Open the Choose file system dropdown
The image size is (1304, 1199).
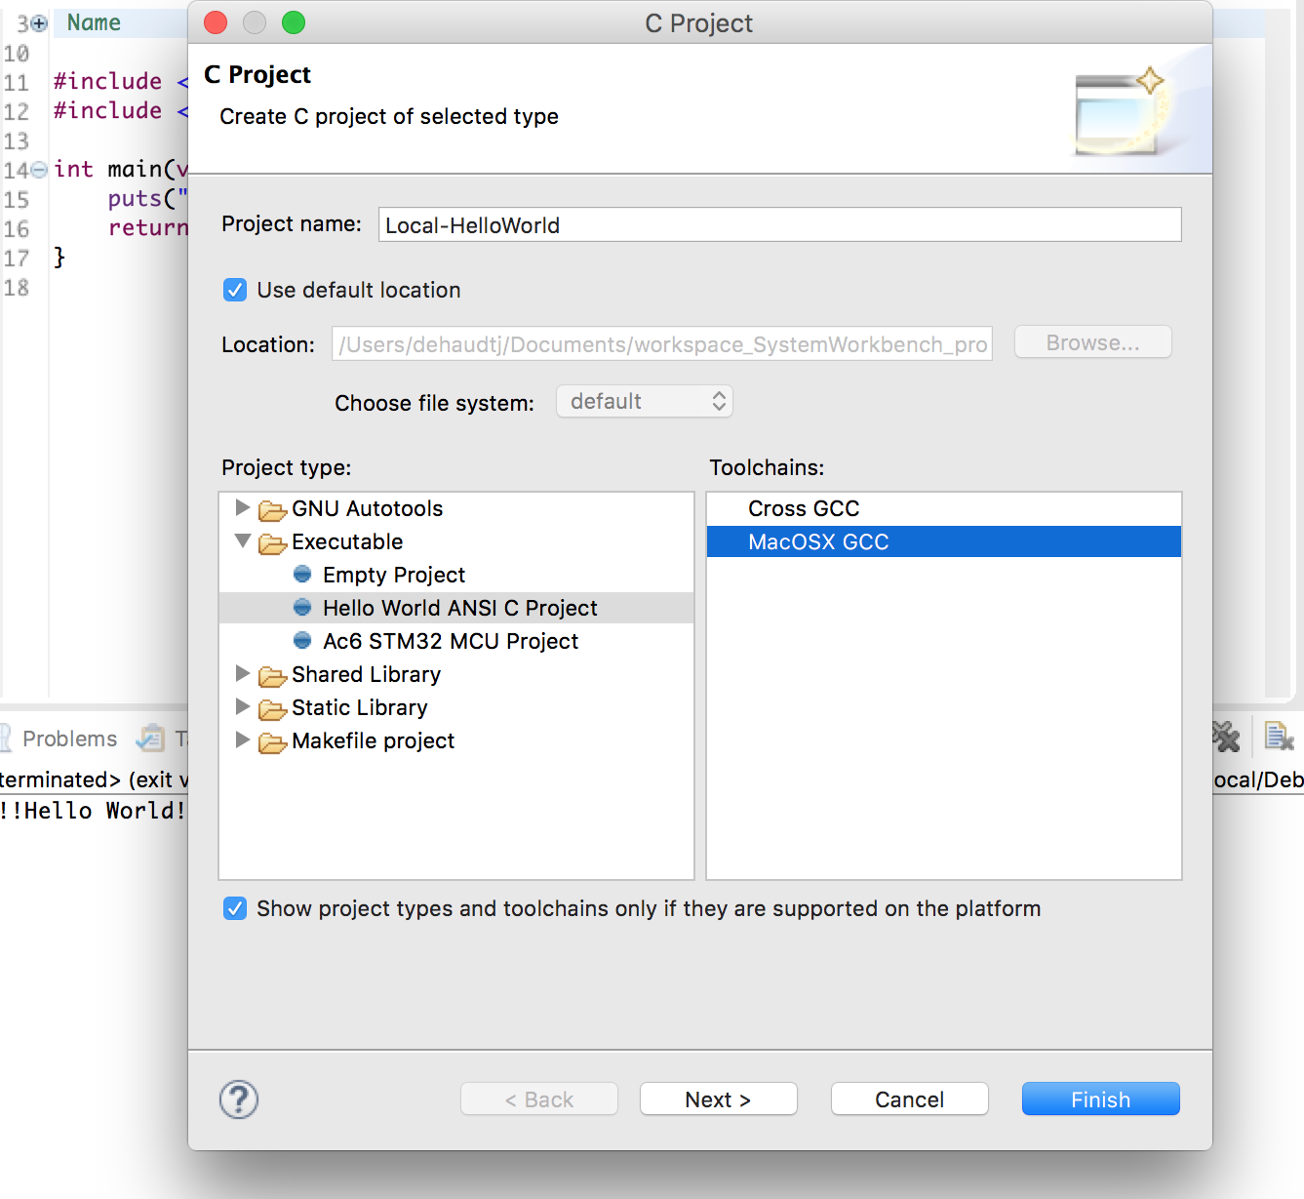[x=645, y=402]
